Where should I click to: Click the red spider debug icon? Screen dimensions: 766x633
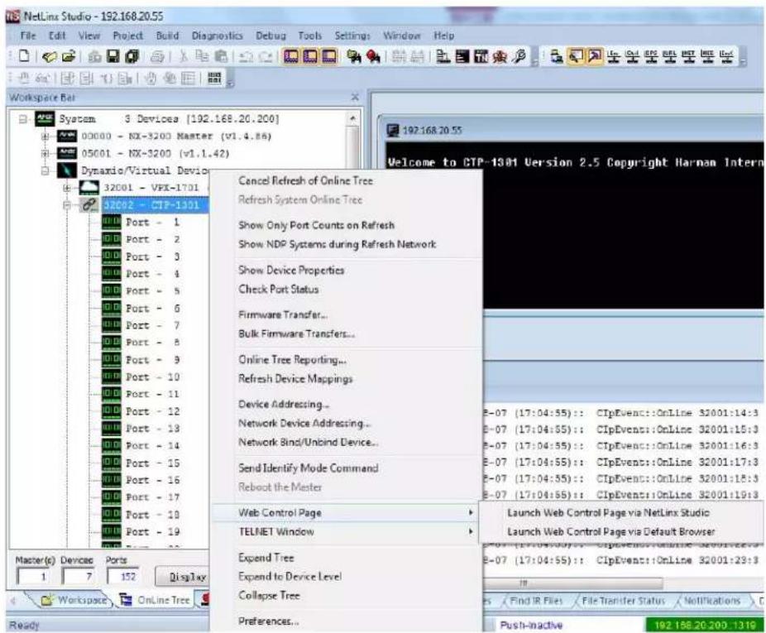click(500, 57)
